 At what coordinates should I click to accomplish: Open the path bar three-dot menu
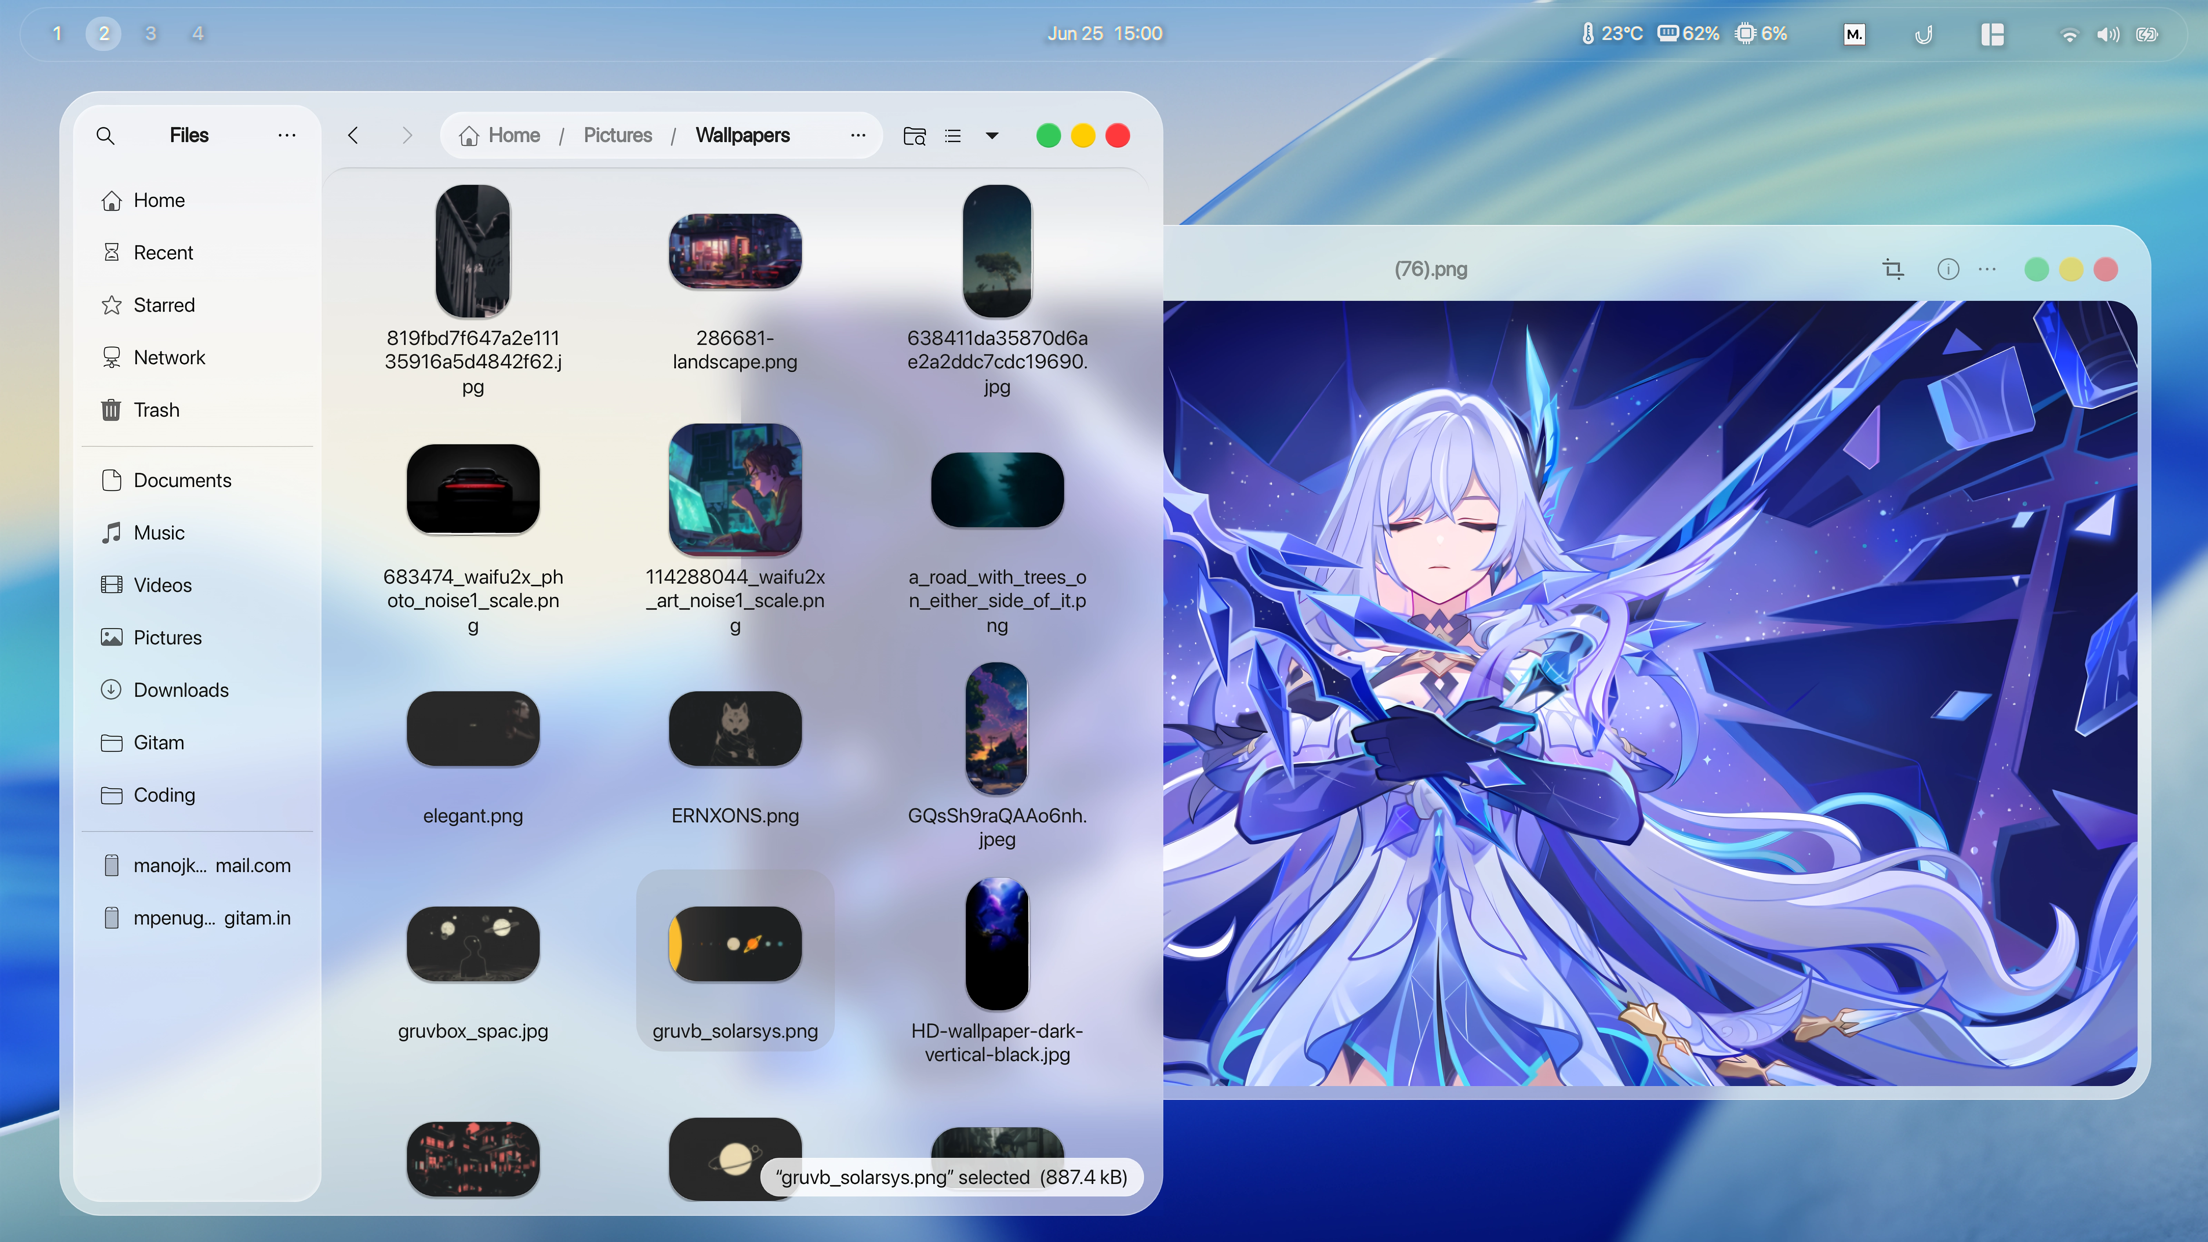(x=858, y=136)
